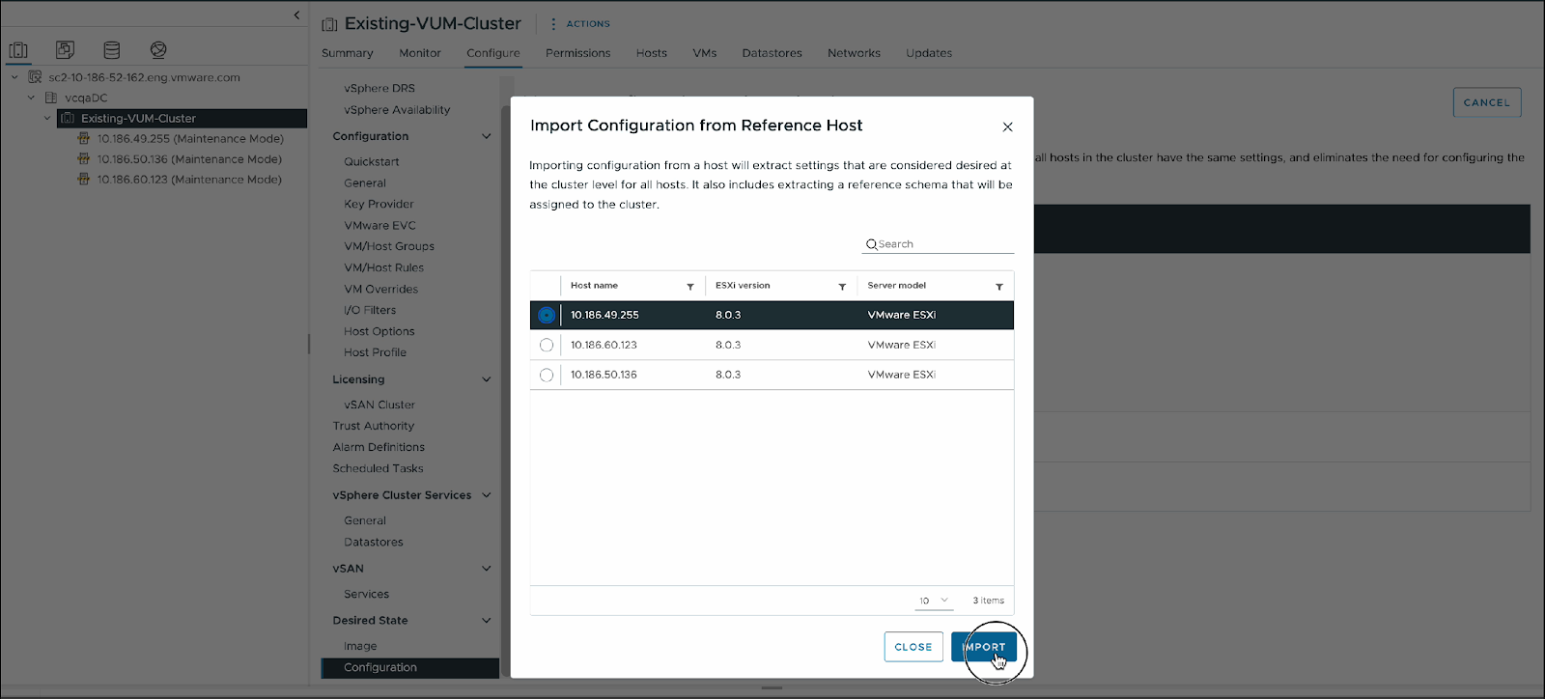
Task: Select radio button for host 10.186.49.255
Action: (547, 315)
